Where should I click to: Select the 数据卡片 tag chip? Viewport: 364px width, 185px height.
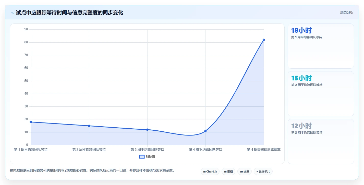[x=263, y=171]
